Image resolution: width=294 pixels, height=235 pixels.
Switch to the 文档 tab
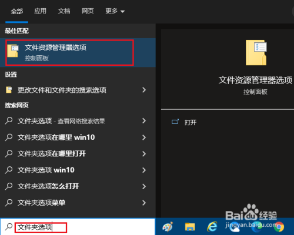point(64,11)
